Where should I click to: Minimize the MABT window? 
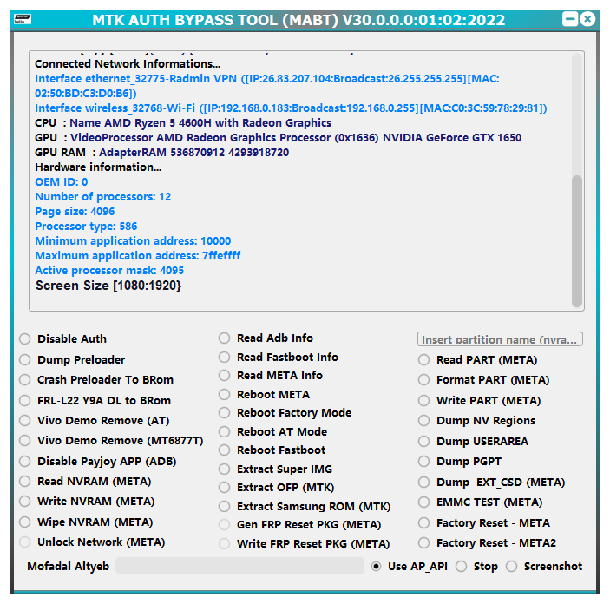click(570, 19)
